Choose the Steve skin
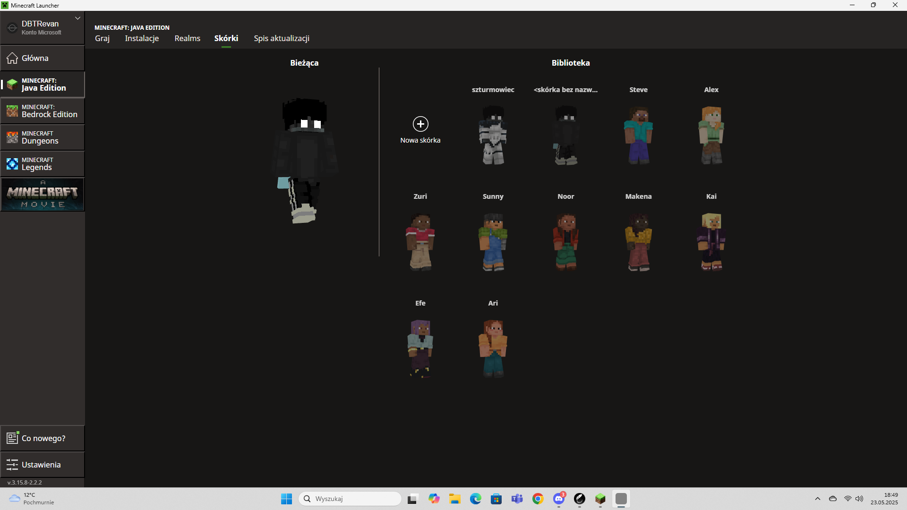 [638, 136]
